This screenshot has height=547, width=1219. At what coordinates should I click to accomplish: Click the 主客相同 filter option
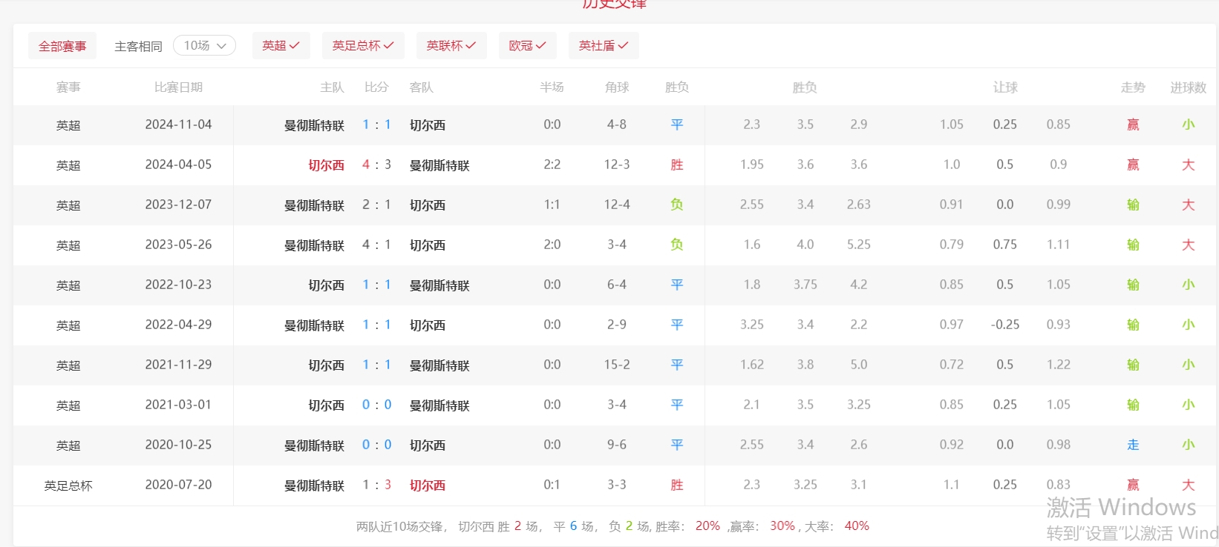point(138,47)
